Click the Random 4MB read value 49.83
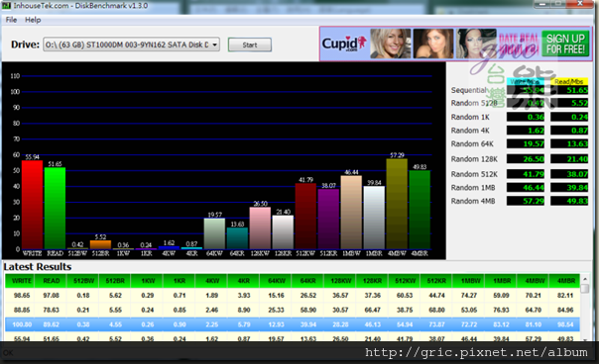 [x=569, y=201]
